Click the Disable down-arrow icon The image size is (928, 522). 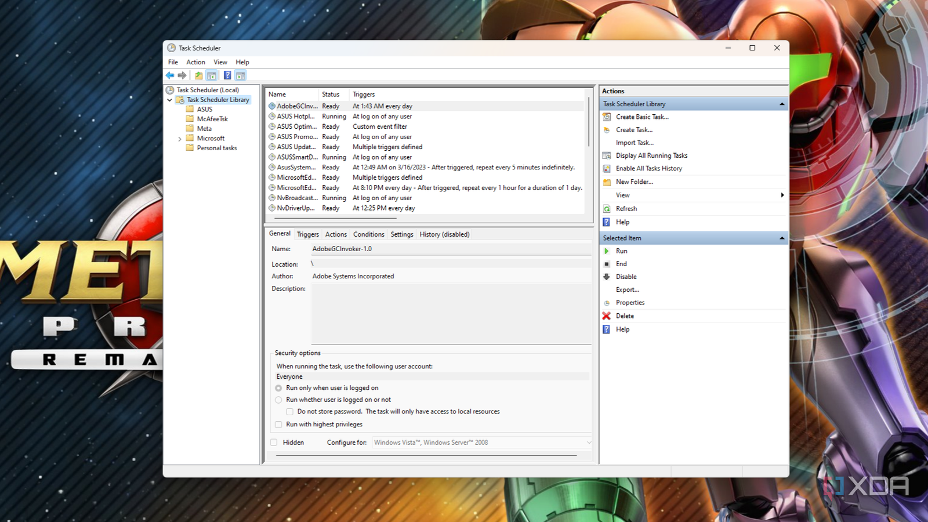click(x=607, y=277)
